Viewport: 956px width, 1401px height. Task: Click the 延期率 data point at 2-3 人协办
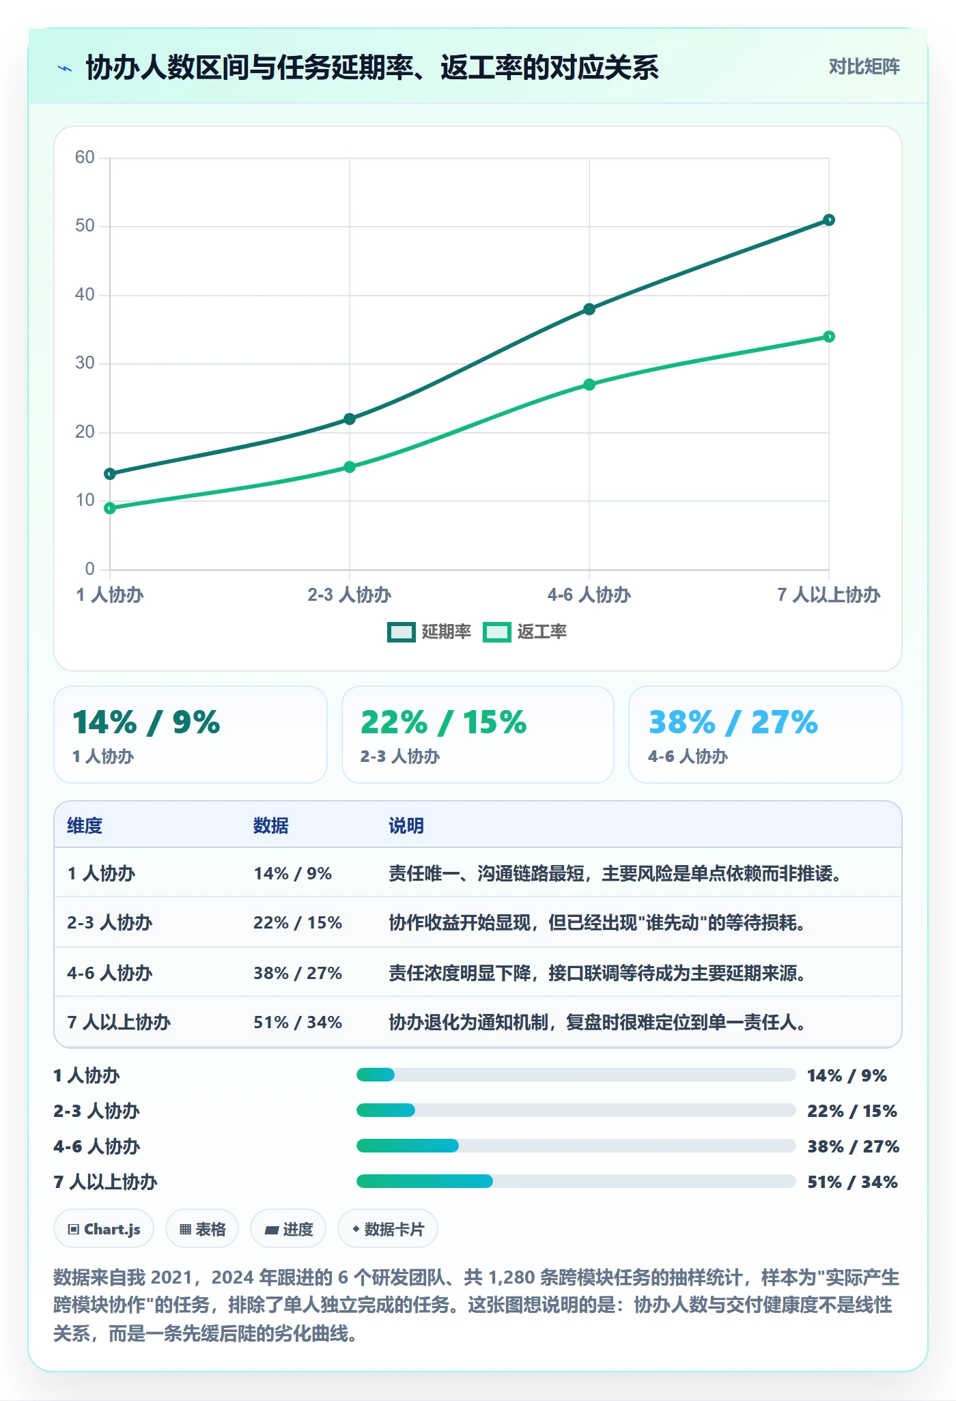350,419
